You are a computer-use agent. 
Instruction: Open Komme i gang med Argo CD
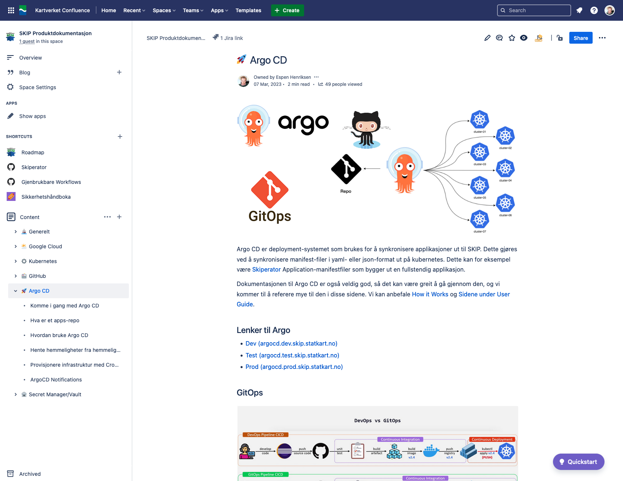64,306
